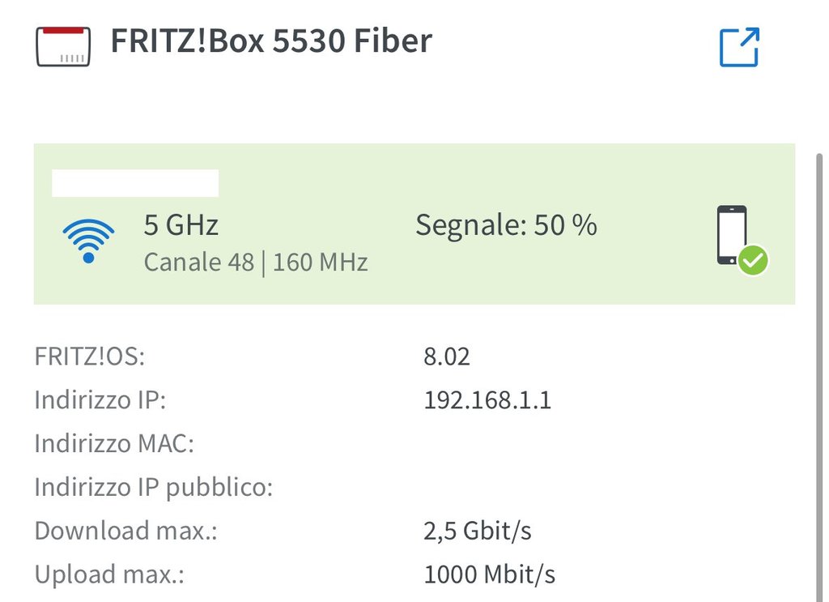Select the FRITZ!Box 5530 Fiber title

coord(271,41)
